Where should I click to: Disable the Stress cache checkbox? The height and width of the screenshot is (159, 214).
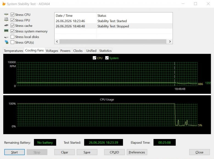[12, 26]
